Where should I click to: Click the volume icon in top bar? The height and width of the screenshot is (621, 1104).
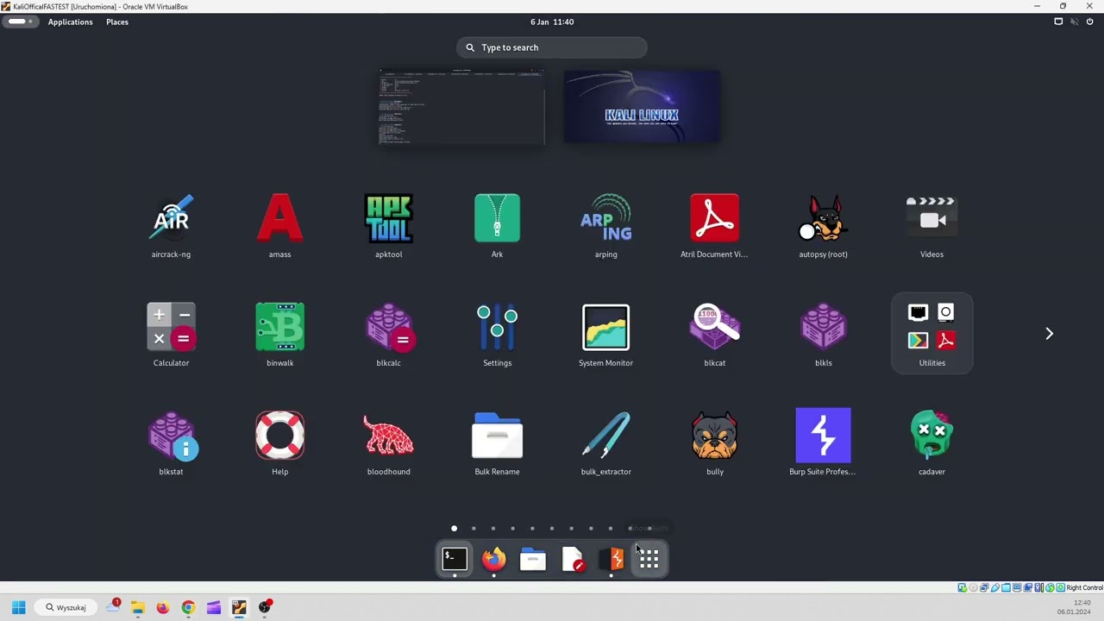coord(1074,22)
